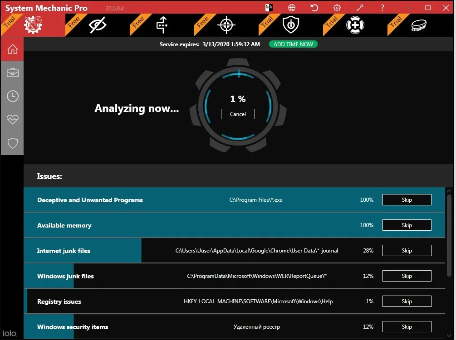The width and height of the screenshot is (456, 340).
Task: Click the Analyzing now... status text
Action: pos(137,108)
